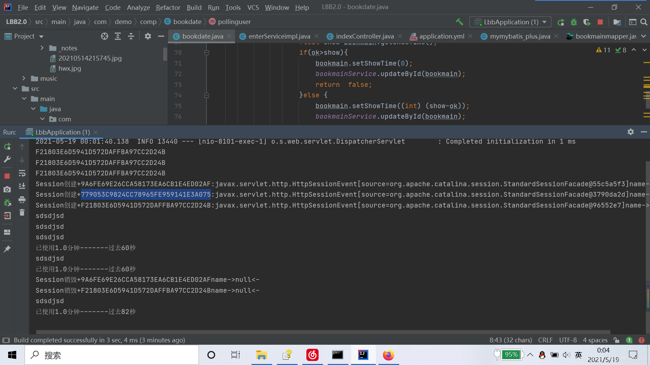Click Exit icon in Run sidebar

[7, 216]
